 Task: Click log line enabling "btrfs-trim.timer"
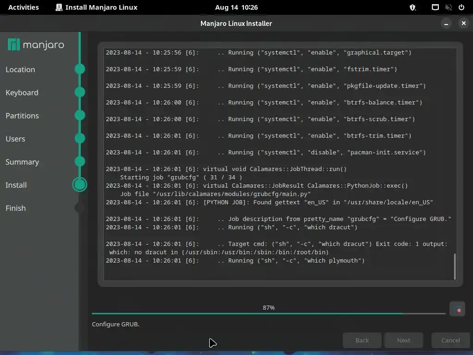click(259, 135)
